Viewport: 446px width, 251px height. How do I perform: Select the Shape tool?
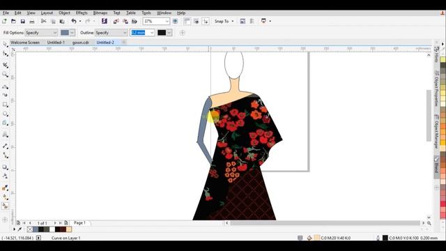pyautogui.click(x=5, y=54)
